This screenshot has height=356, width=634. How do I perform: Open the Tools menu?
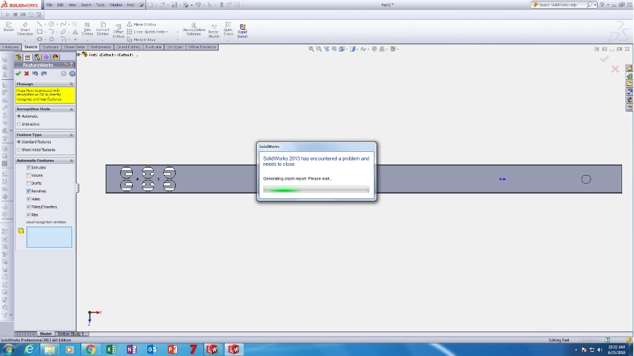click(x=100, y=5)
